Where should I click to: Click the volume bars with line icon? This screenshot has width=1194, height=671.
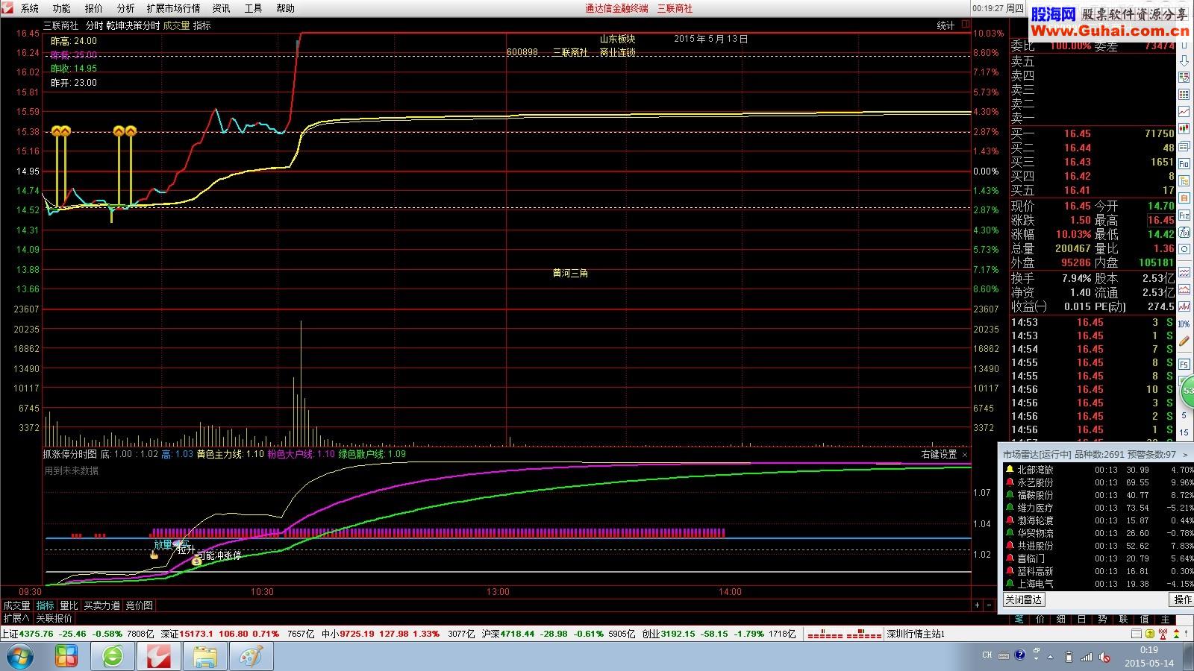[x=1184, y=306]
